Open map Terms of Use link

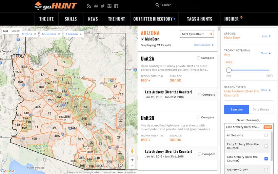click(x=109, y=172)
